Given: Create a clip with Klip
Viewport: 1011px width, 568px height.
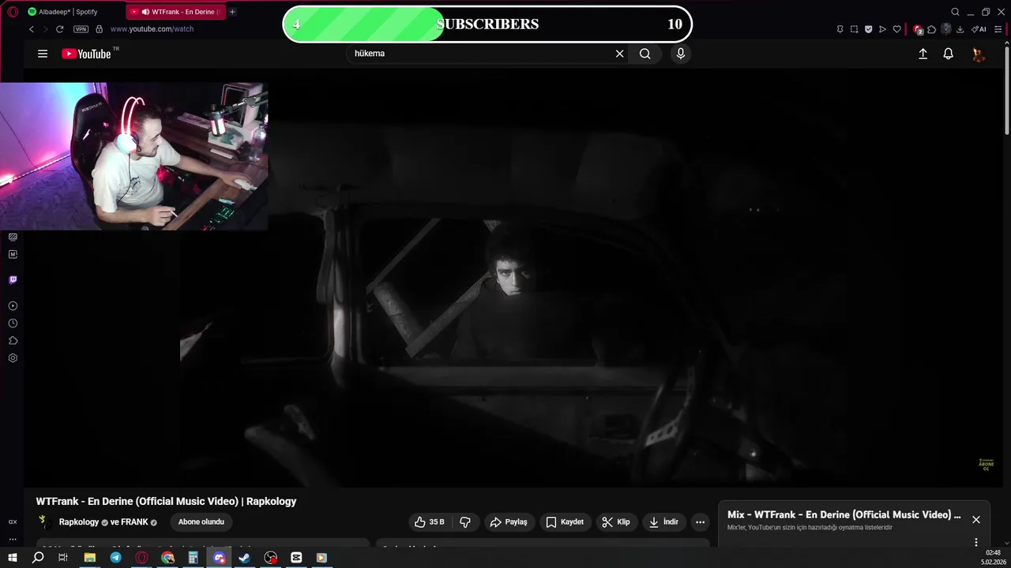Looking at the screenshot, I should click(x=616, y=522).
